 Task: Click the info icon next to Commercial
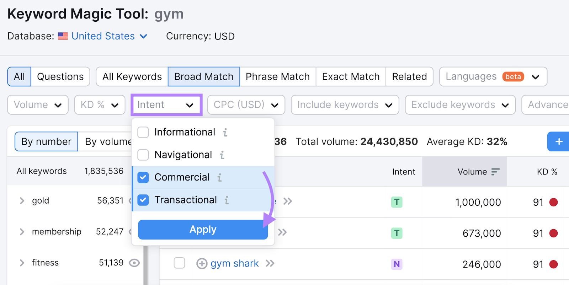pyautogui.click(x=220, y=177)
